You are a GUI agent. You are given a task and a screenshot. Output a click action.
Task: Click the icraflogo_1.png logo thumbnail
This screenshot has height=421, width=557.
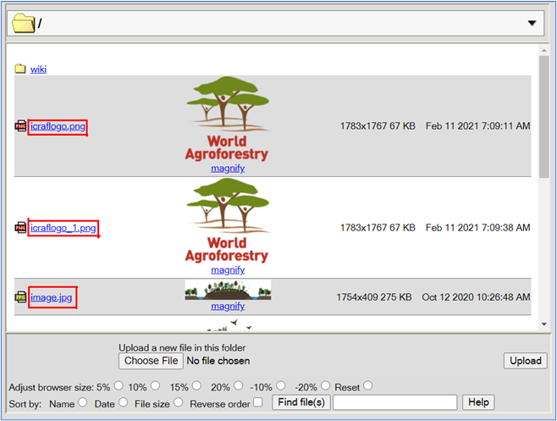(228, 221)
